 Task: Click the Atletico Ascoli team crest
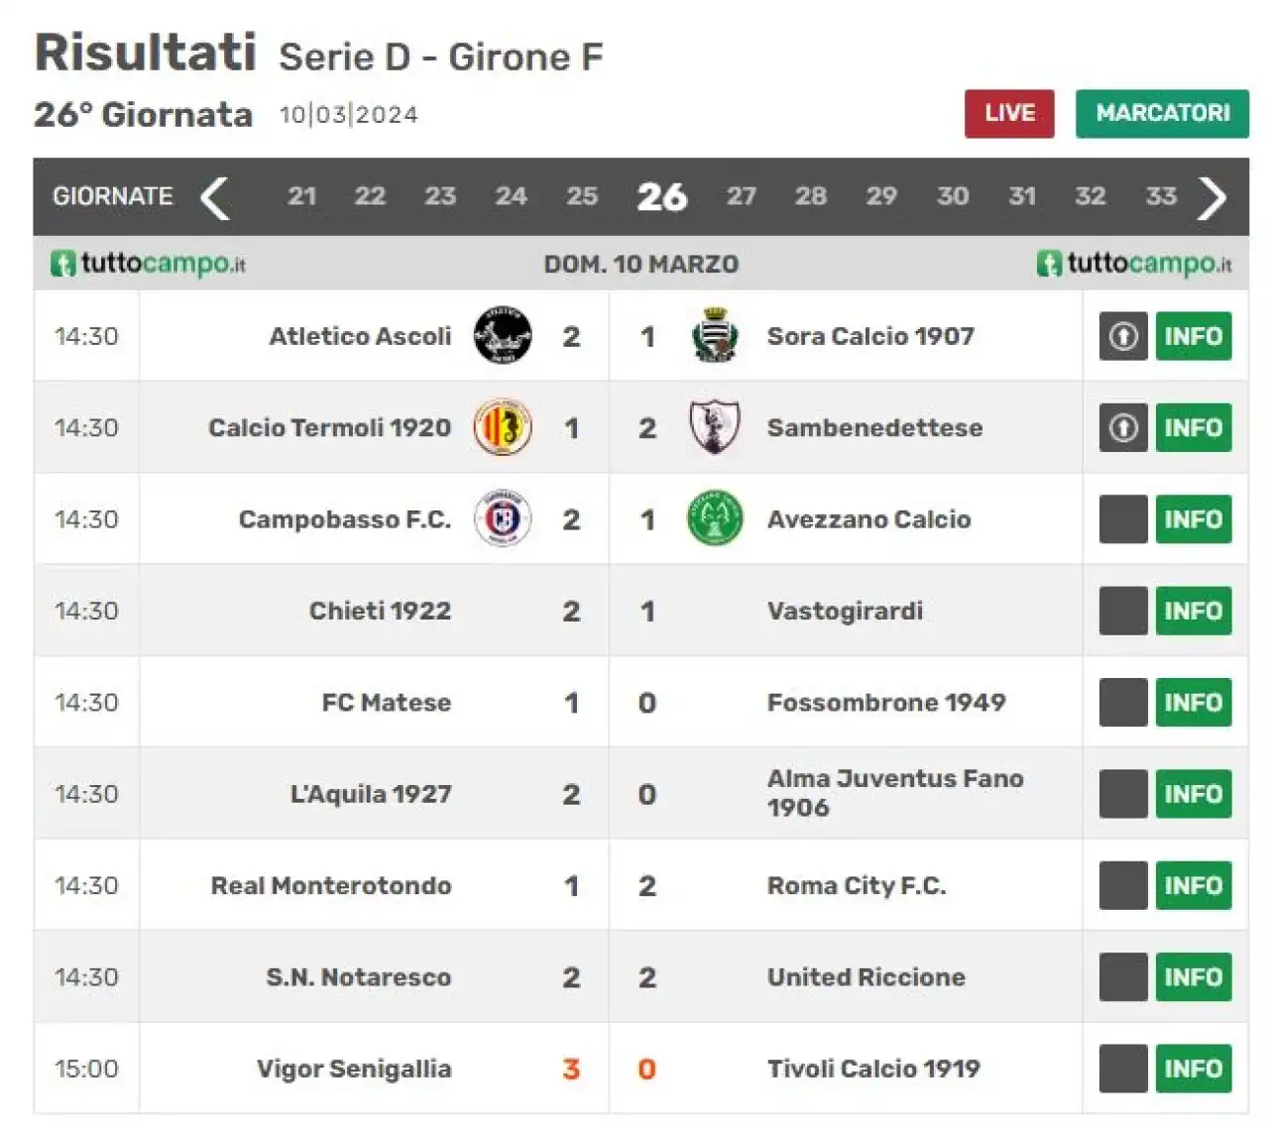[x=503, y=336]
